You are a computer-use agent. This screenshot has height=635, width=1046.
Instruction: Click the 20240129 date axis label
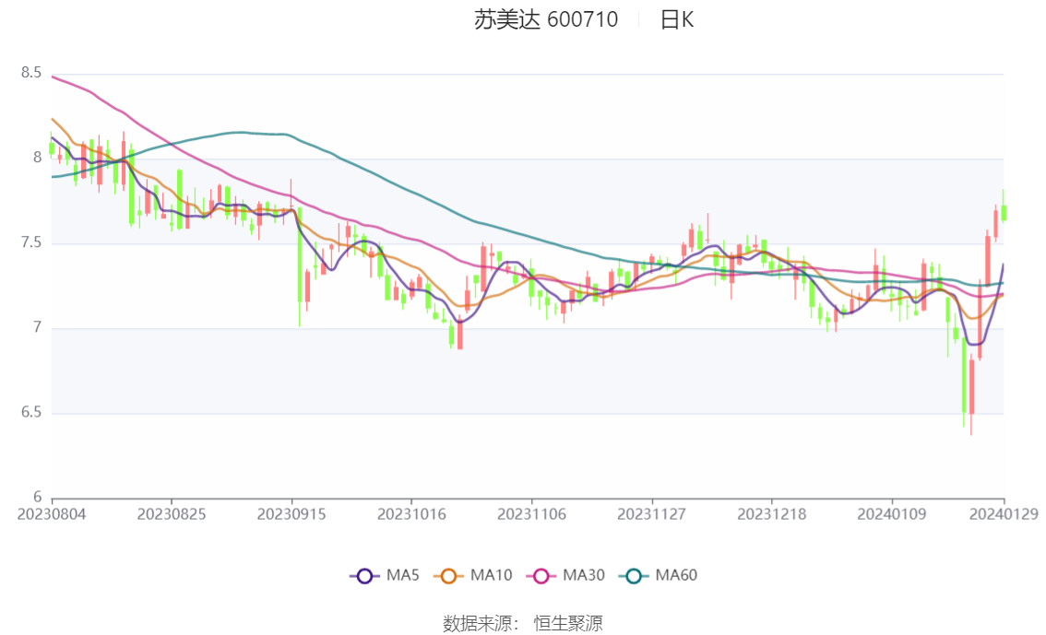point(1004,513)
